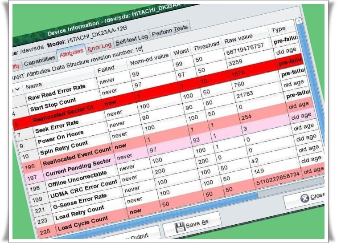Screen dimensions: 337x243
Task: Sort by the Type column header
Action: pos(278,30)
